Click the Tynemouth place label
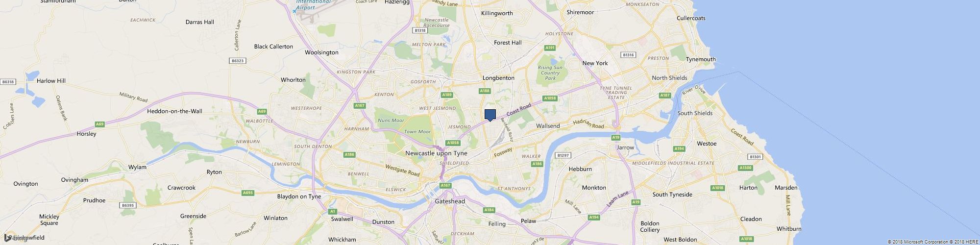Screen dimensions: 980x245 pyautogui.click(x=701, y=59)
